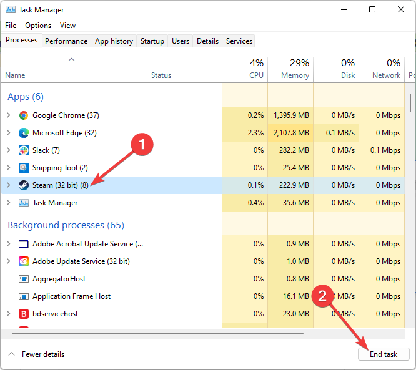
Task: Click the Fewer details link
Action: (x=43, y=354)
